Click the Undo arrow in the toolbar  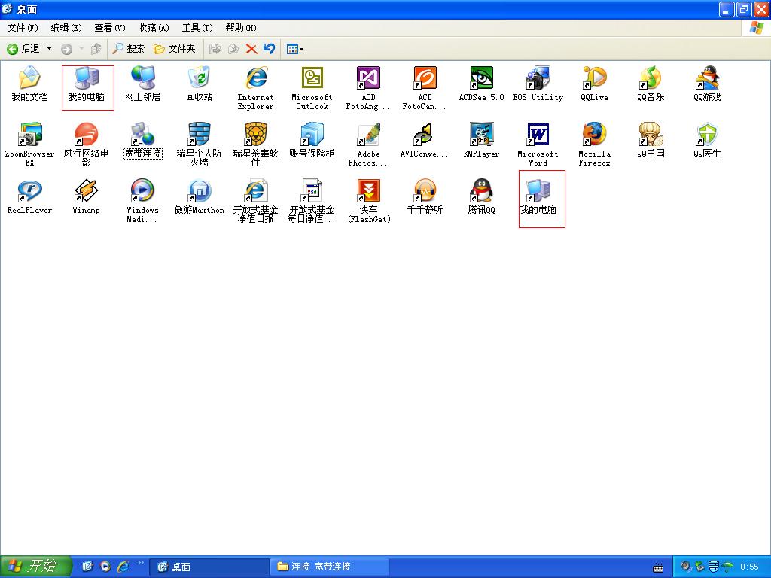(269, 49)
